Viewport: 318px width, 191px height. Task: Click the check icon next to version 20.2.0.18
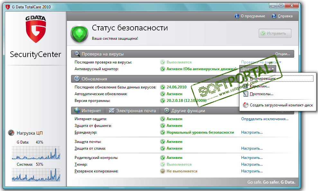click(163, 100)
